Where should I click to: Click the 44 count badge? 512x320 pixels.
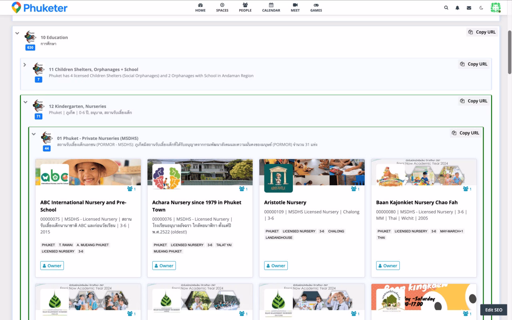pos(47,148)
